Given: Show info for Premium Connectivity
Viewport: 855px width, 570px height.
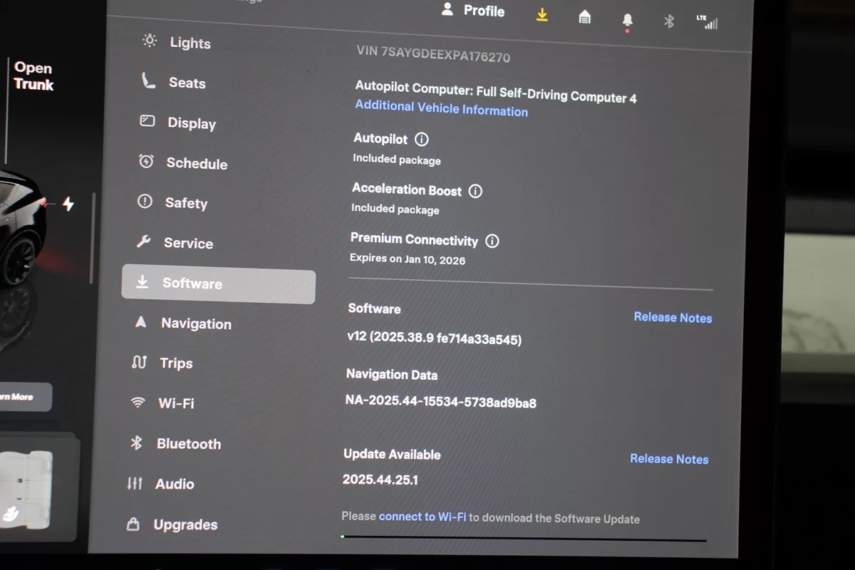Looking at the screenshot, I should coord(492,241).
